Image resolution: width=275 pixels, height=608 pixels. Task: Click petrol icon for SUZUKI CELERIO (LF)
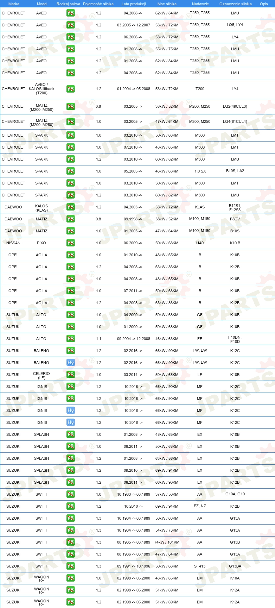[70, 375]
